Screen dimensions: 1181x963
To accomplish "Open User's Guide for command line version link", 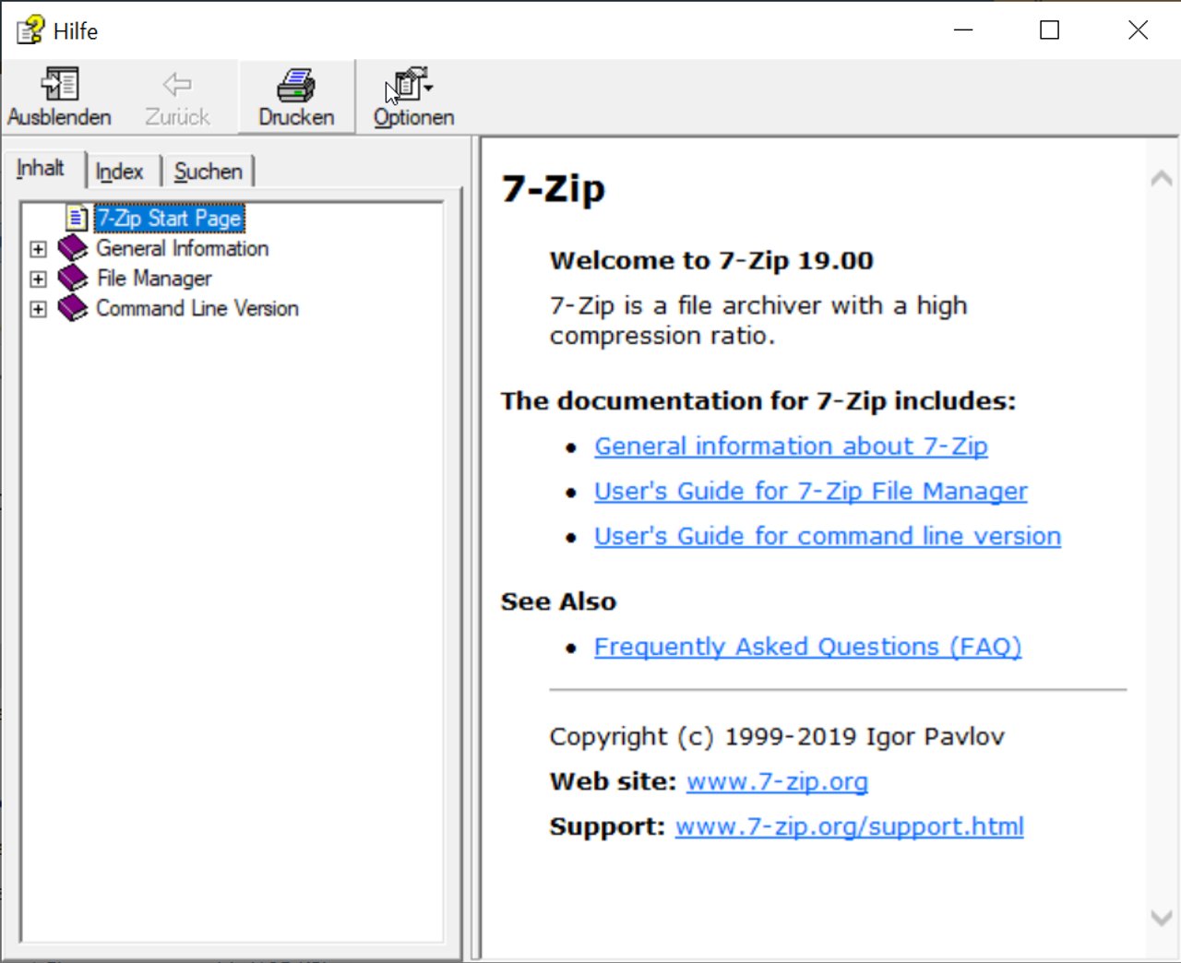I will [828, 537].
